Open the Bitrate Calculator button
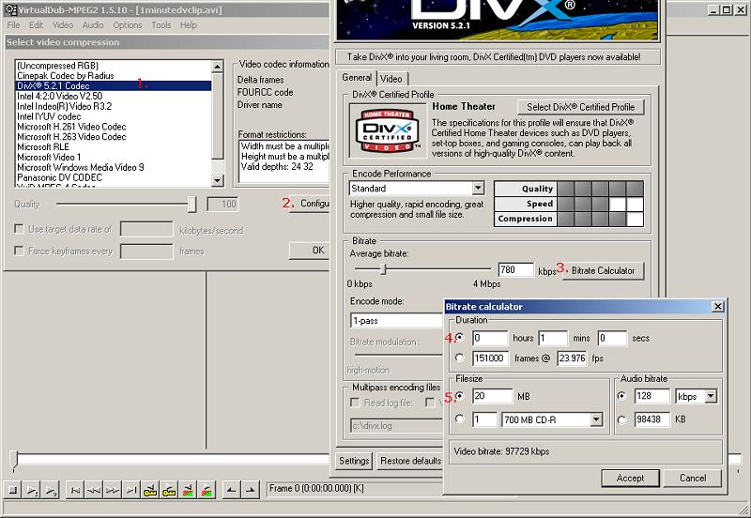The height and width of the screenshot is (518, 751). point(603,270)
